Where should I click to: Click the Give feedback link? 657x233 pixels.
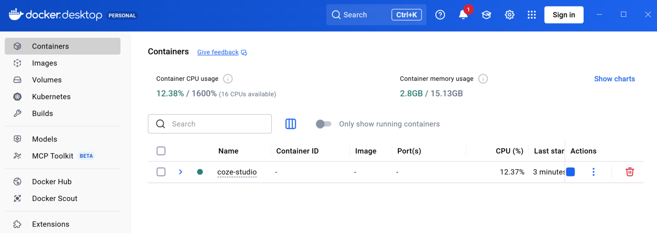coord(218,52)
